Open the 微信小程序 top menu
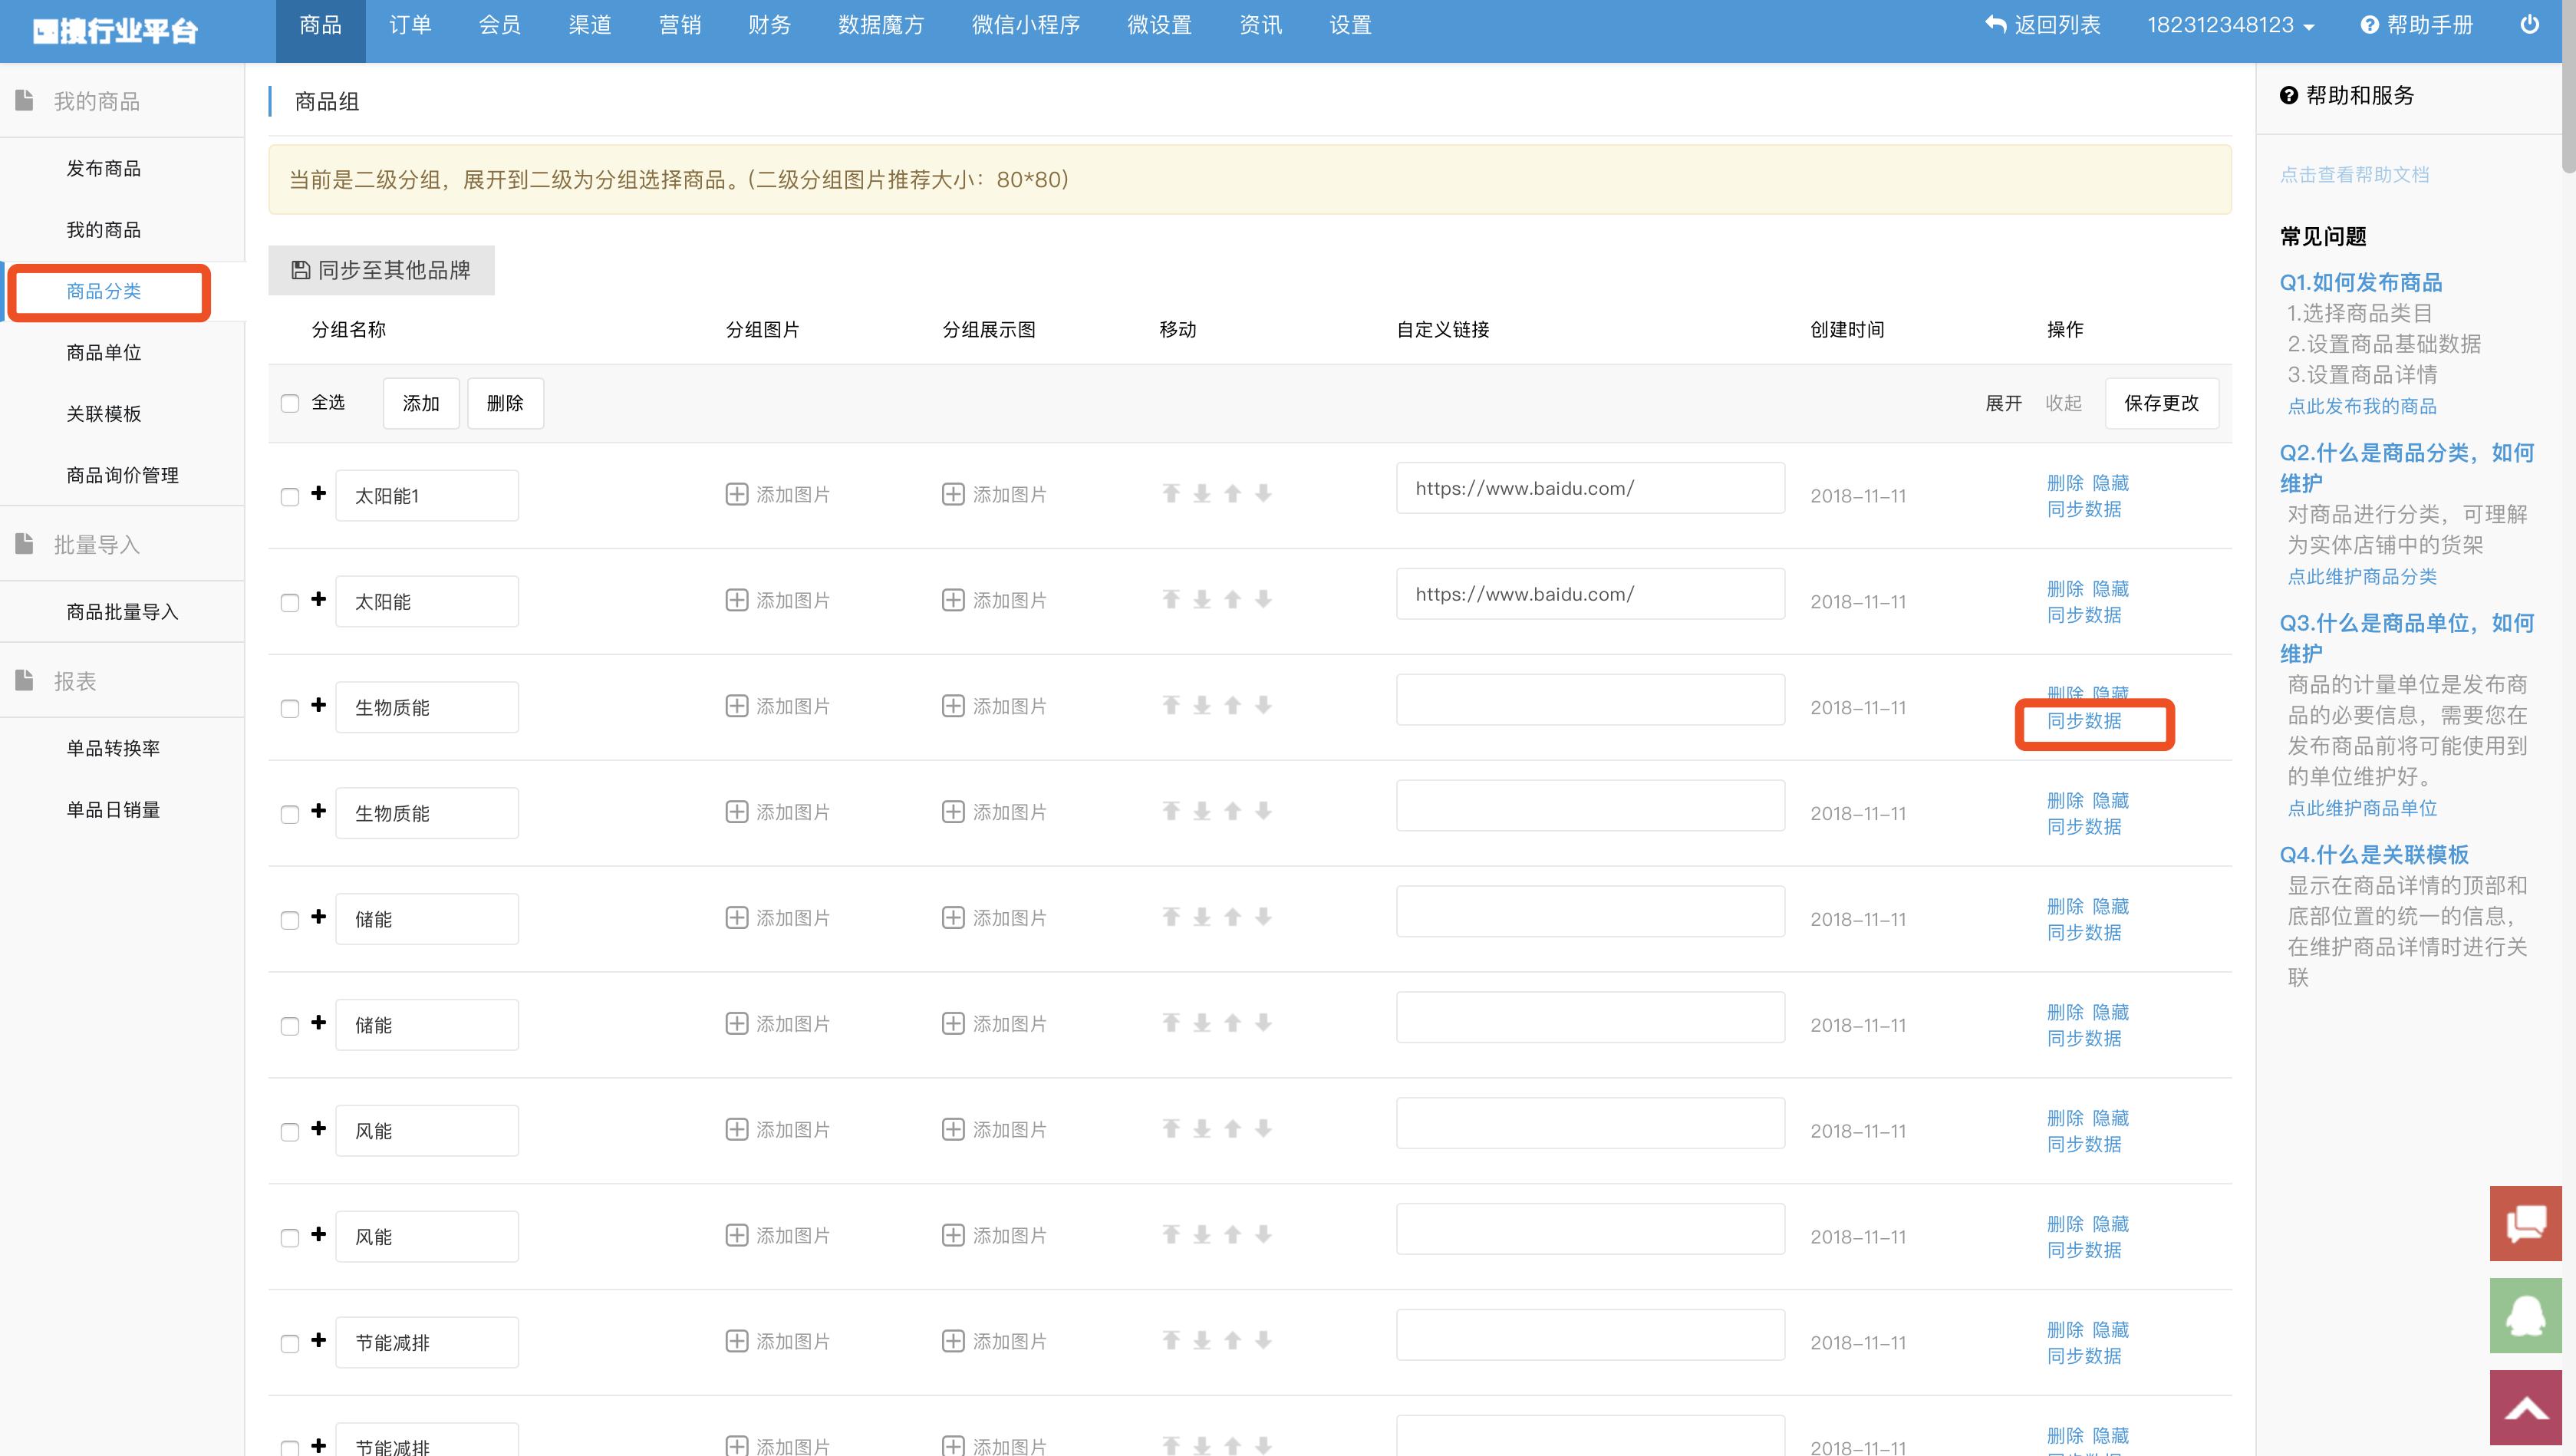 (x=1026, y=25)
